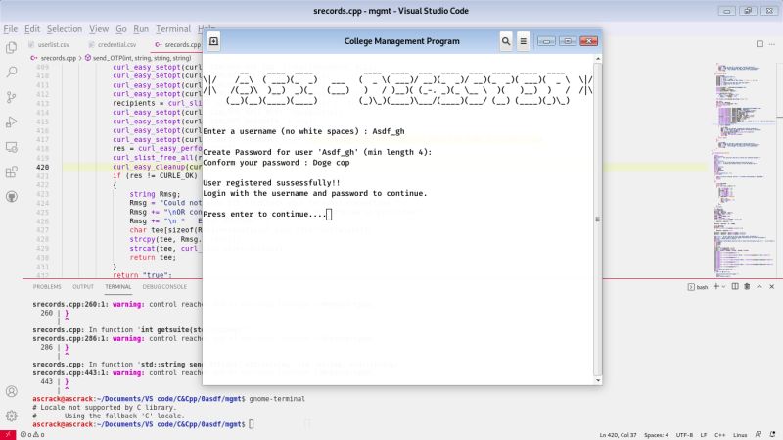This screenshot has width=783, height=440.
Task: Open the Search view in activity bar
Action: click(11, 72)
